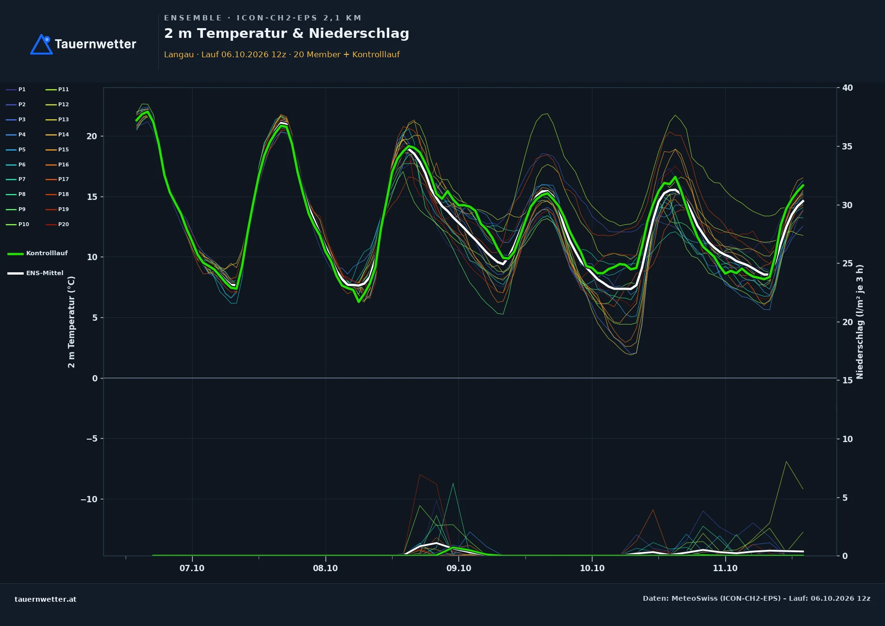The height and width of the screenshot is (626, 885).
Task: Select legend entry P9
Action: pos(16,209)
